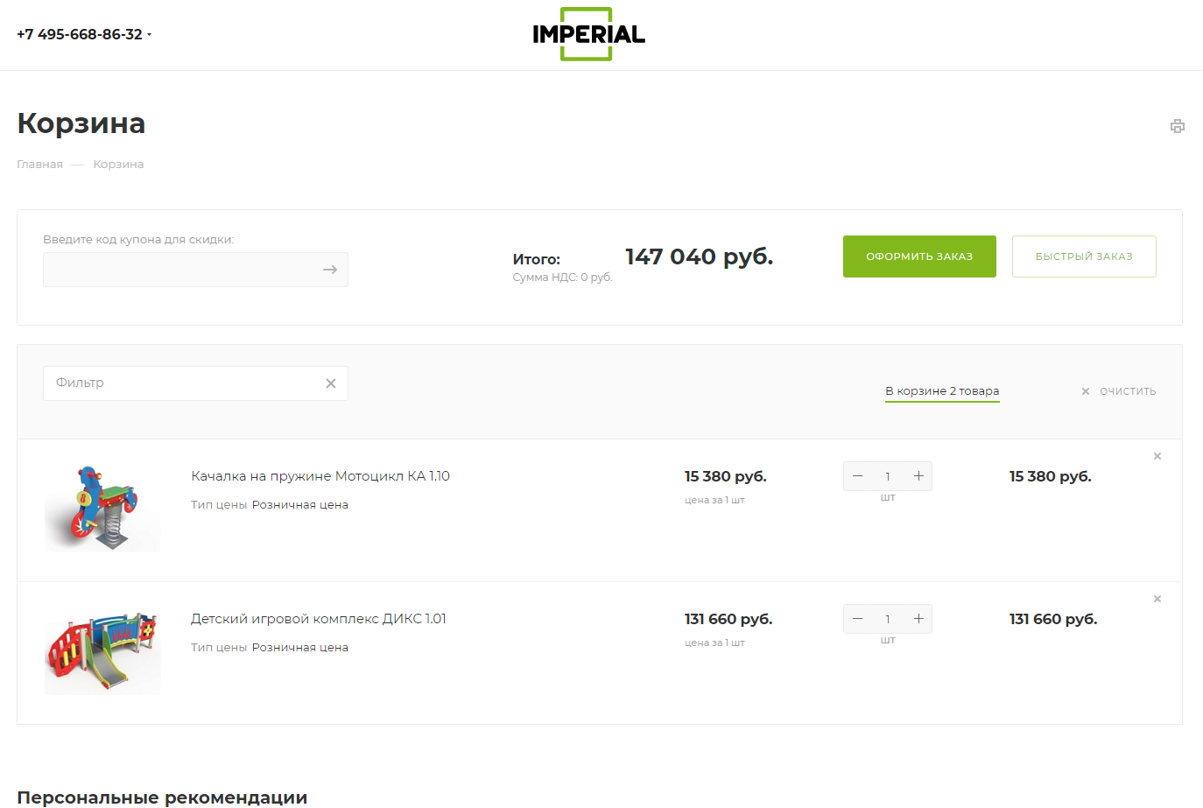Clear the filter field with X icon

click(x=331, y=383)
